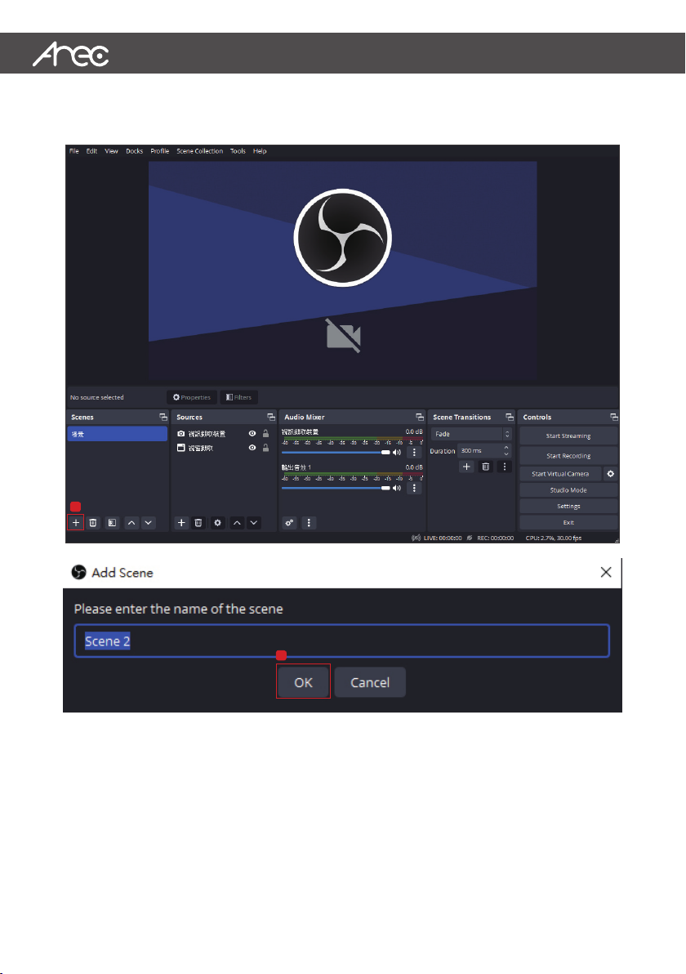Confirm Add Scene dialog with OK
Screen dimensions: 686x974
[x=304, y=682]
